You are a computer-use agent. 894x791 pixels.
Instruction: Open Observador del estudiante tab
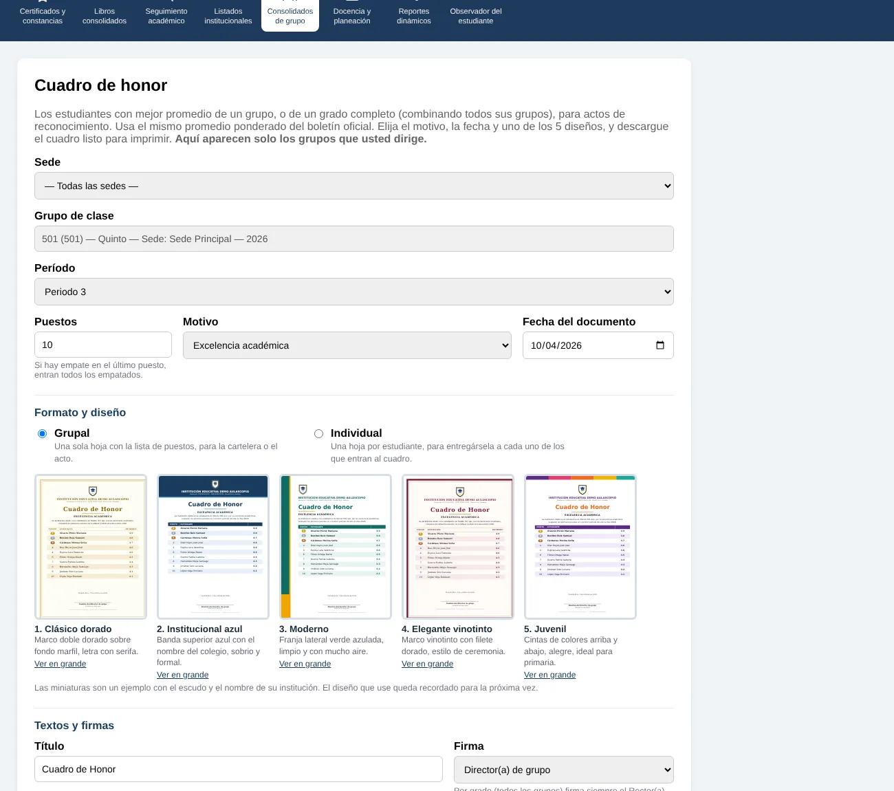click(x=476, y=16)
